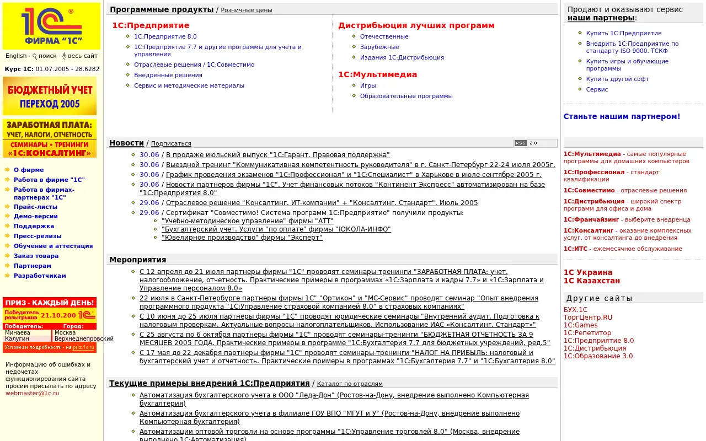Go to "Демо-версии" menu item

(36, 216)
